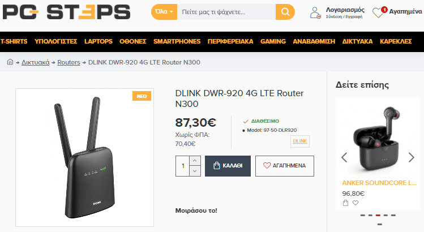Decrease the quantity with the down arrow
This screenshot has width=424, height=232.
(195, 171)
